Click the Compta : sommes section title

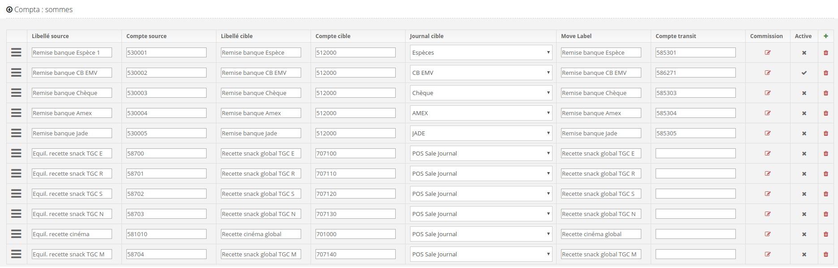pos(43,9)
